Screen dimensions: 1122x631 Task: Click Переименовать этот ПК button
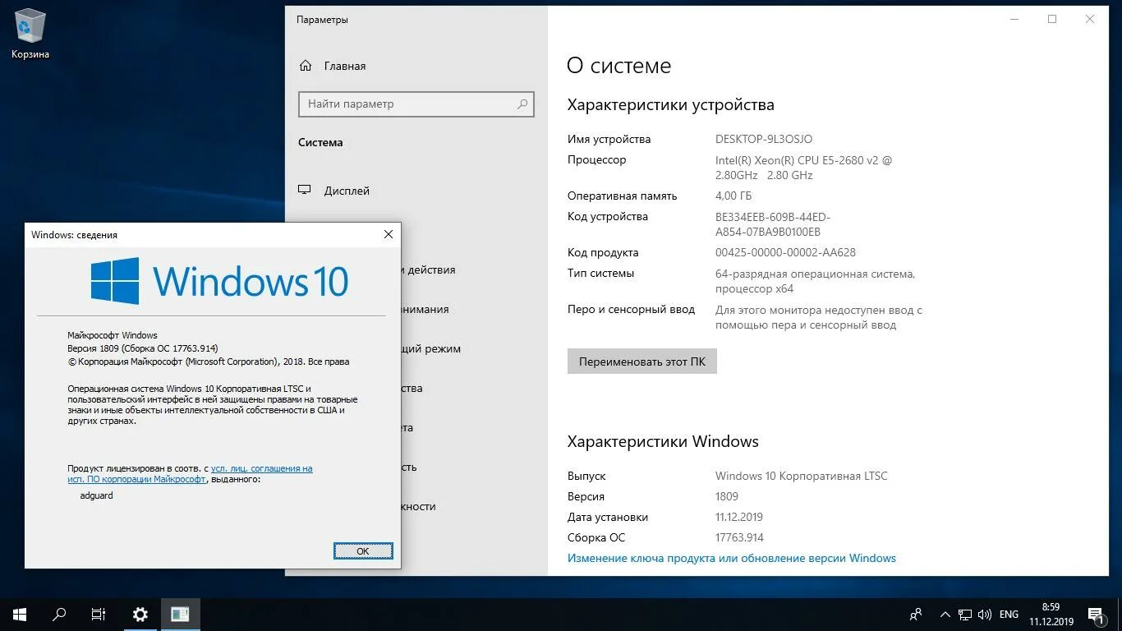click(x=641, y=362)
